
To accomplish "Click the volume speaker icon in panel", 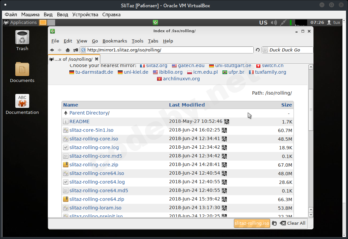I will pyautogui.click(x=274, y=23).
